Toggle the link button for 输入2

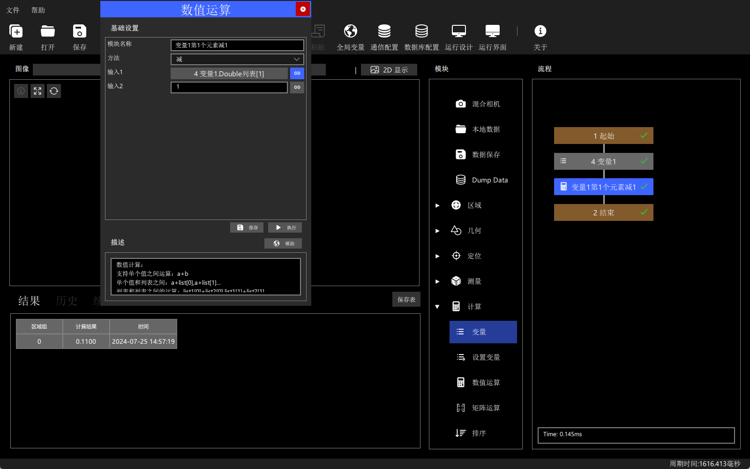pyautogui.click(x=297, y=87)
